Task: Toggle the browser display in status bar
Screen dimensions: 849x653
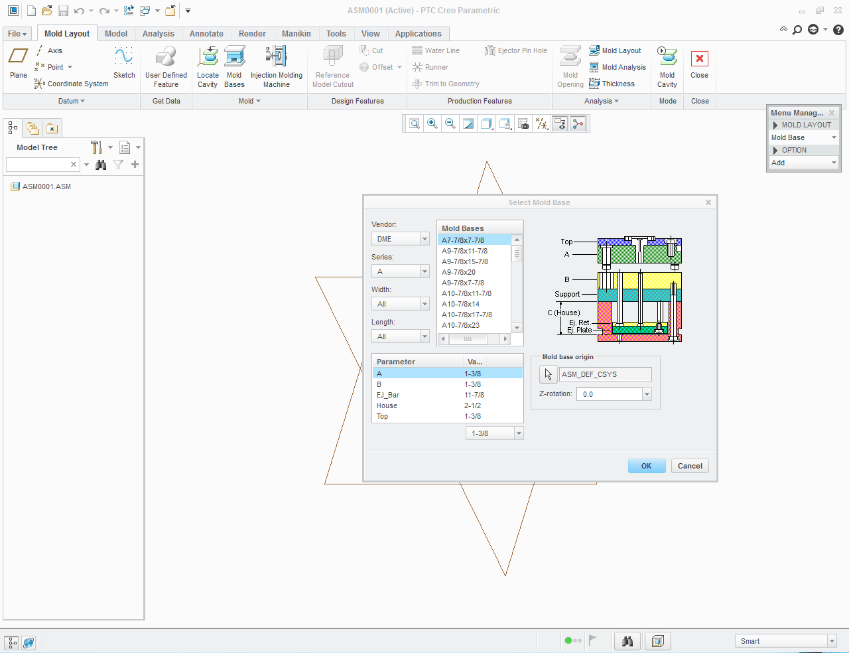Action: (x=29, y=642)
